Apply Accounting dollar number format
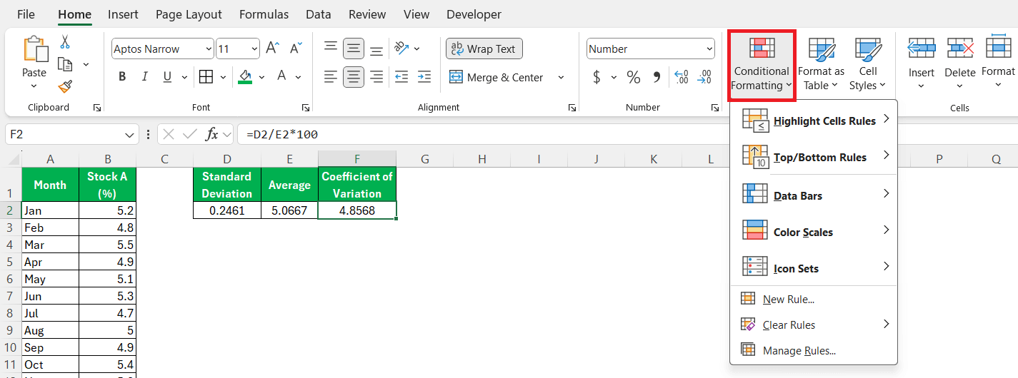Viewport: 1018px width, 378px height. (x=597, y=77)
